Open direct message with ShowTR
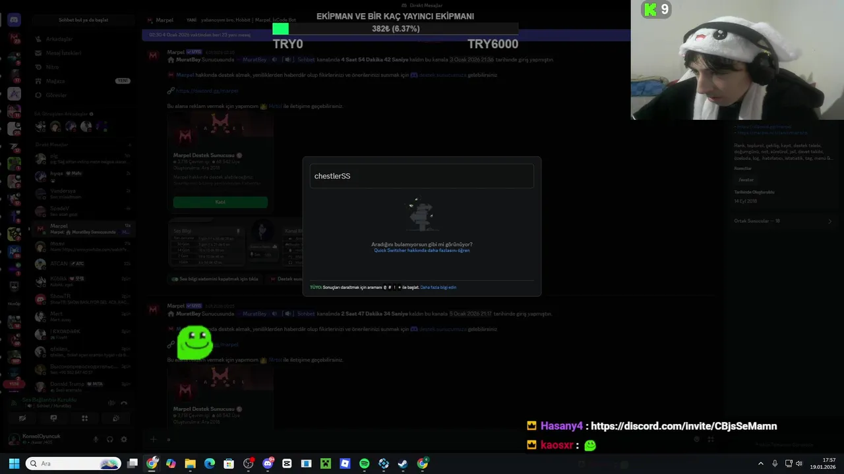 pos(83,299)
